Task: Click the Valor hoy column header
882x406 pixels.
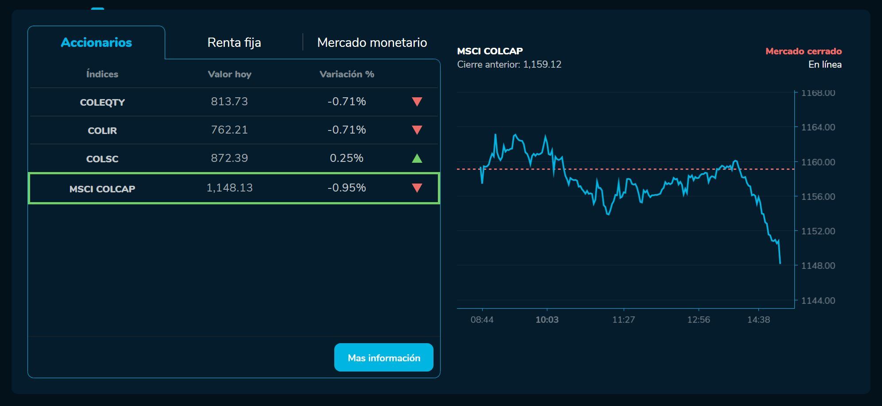Action: click(x=229, y=74)
